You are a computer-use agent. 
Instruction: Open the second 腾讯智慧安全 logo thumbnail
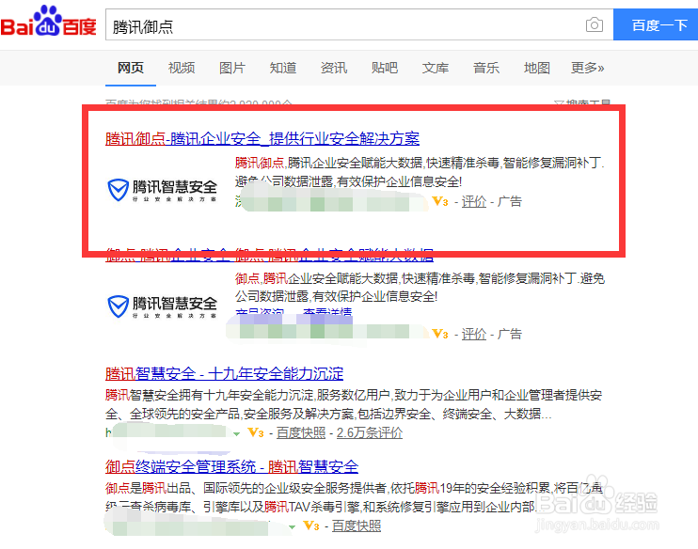(163, 306)
